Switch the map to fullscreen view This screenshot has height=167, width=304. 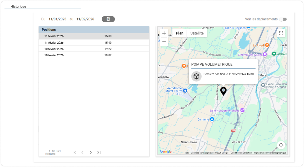[x=281, y=33]
